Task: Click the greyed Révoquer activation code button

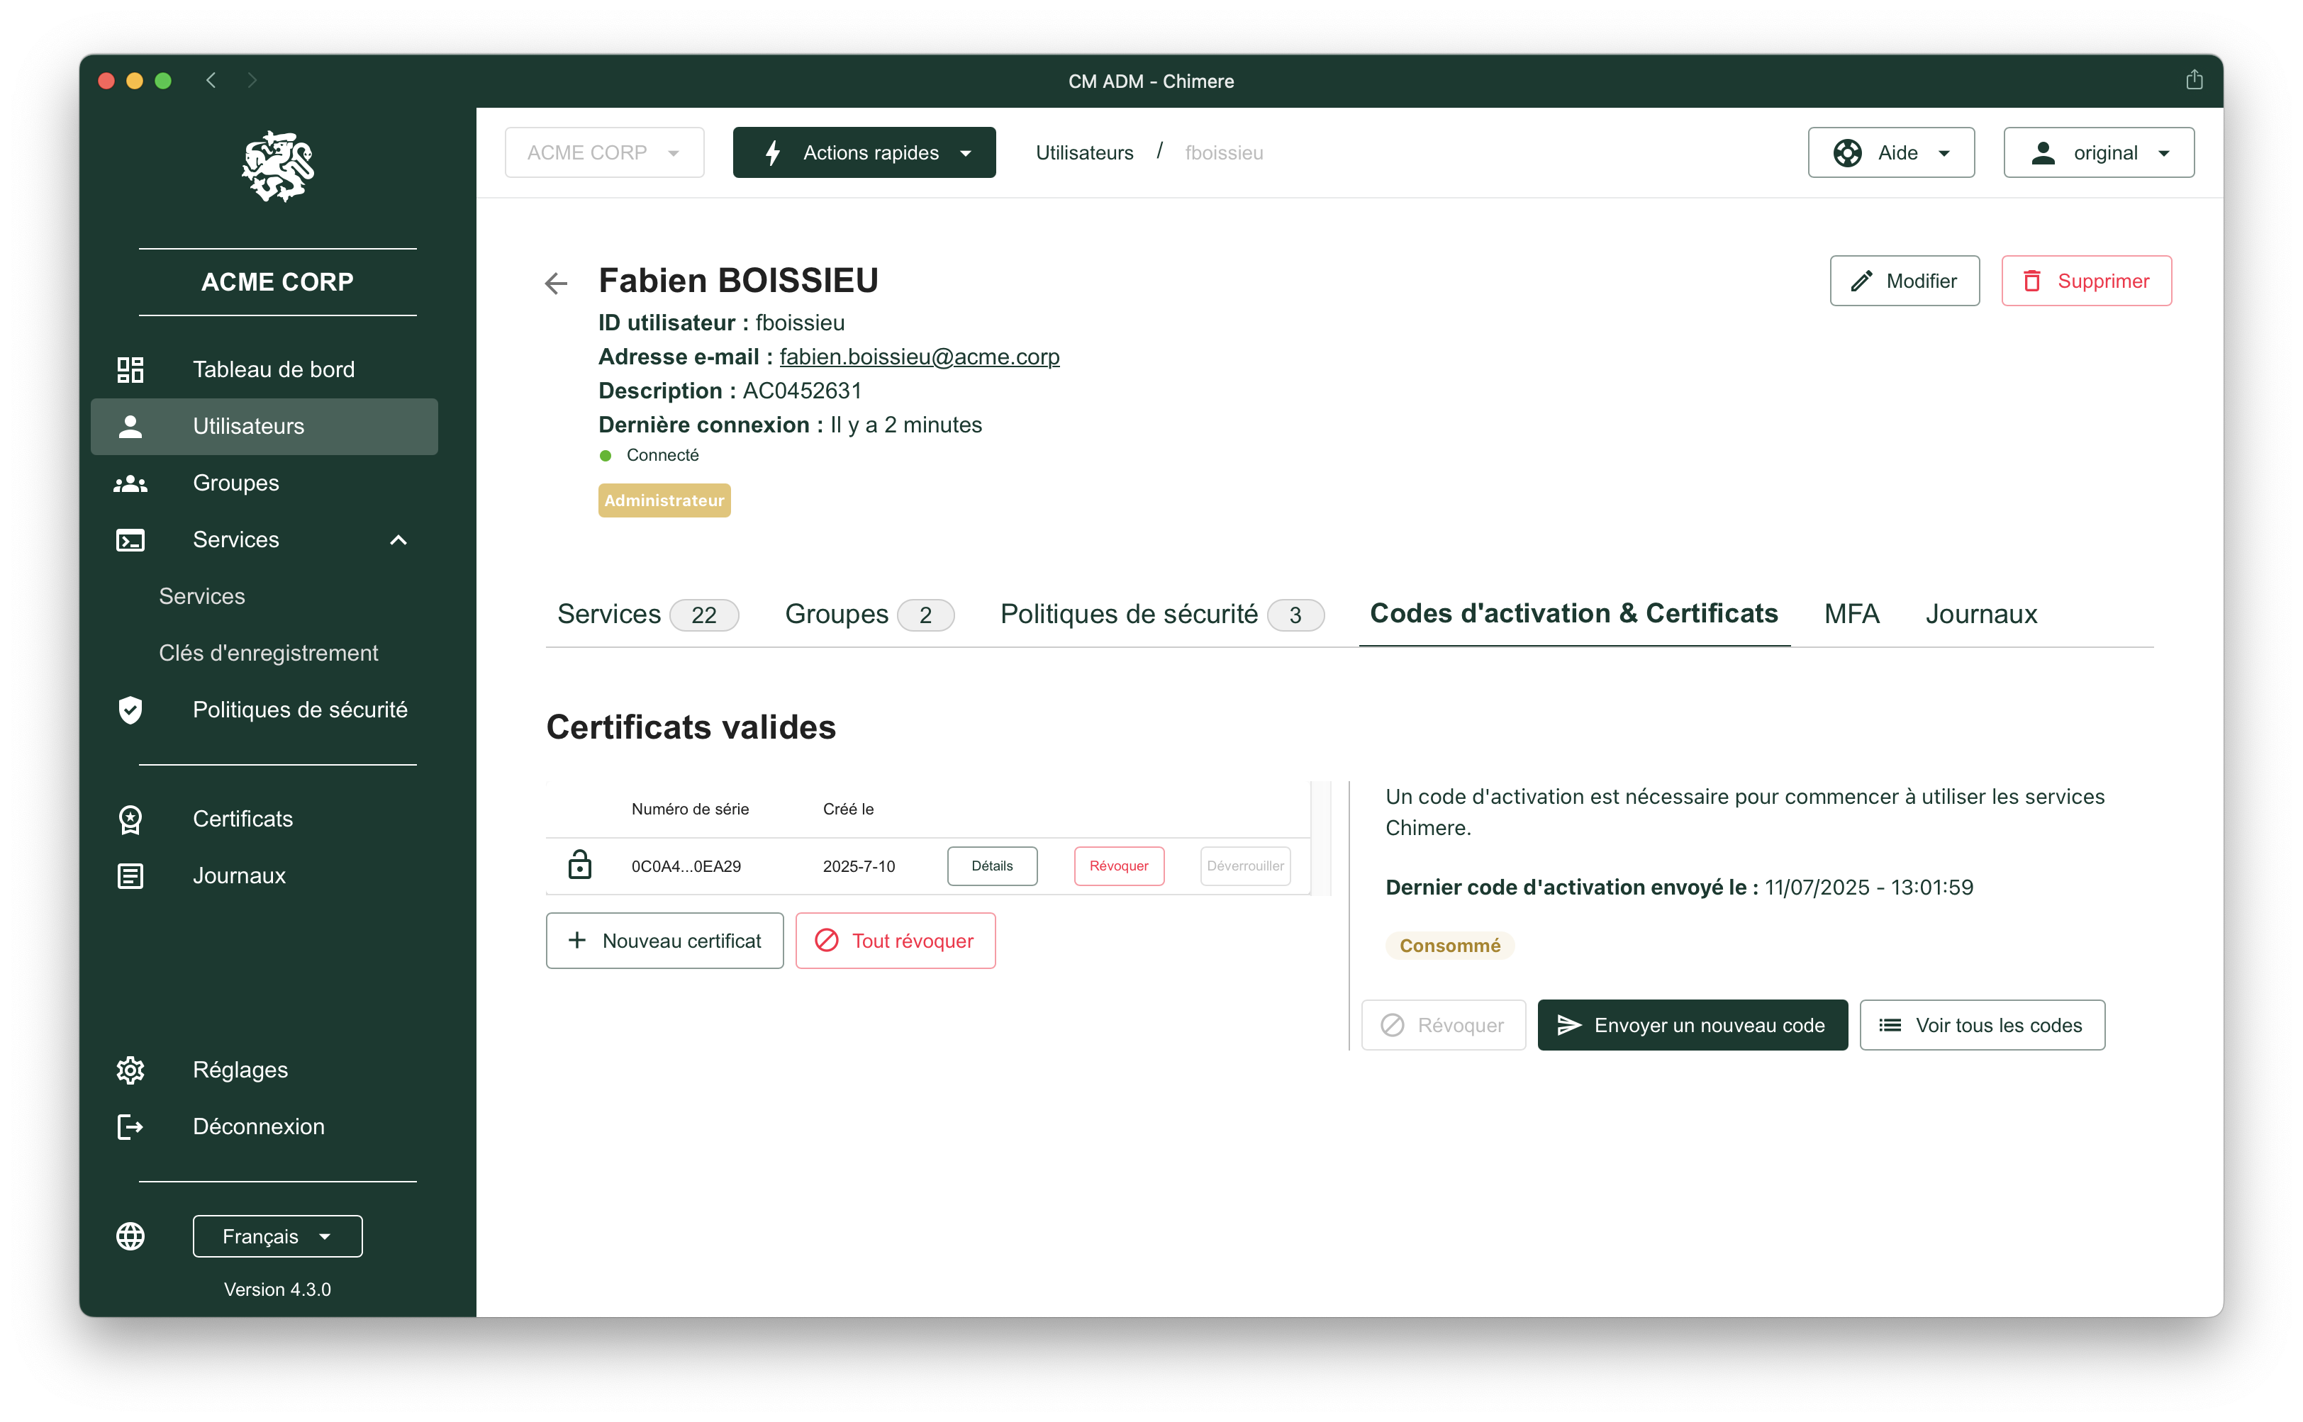Action: point(1443,1025)
